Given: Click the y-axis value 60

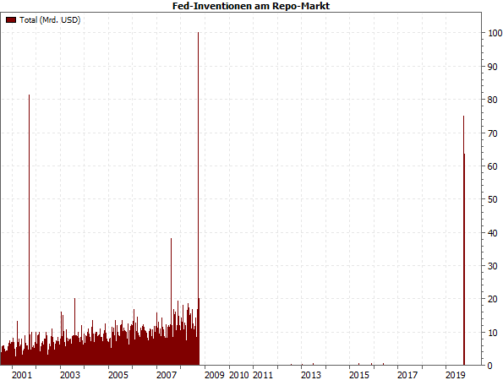Looking at the screenshot, I should [492, 166].
